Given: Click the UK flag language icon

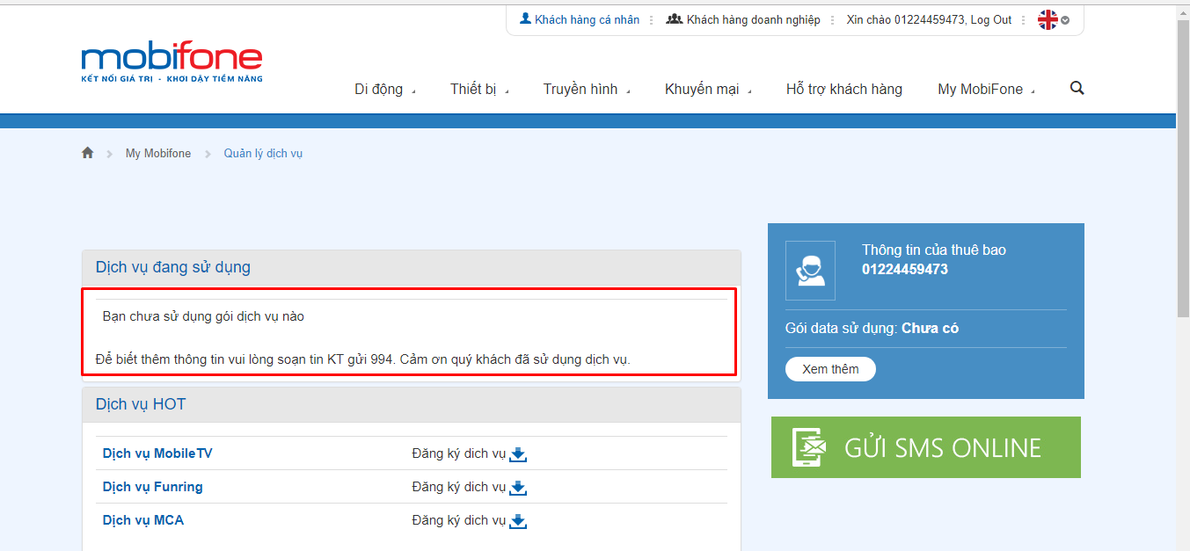Looking at the screenshot, I should [x=1048, y=19].
